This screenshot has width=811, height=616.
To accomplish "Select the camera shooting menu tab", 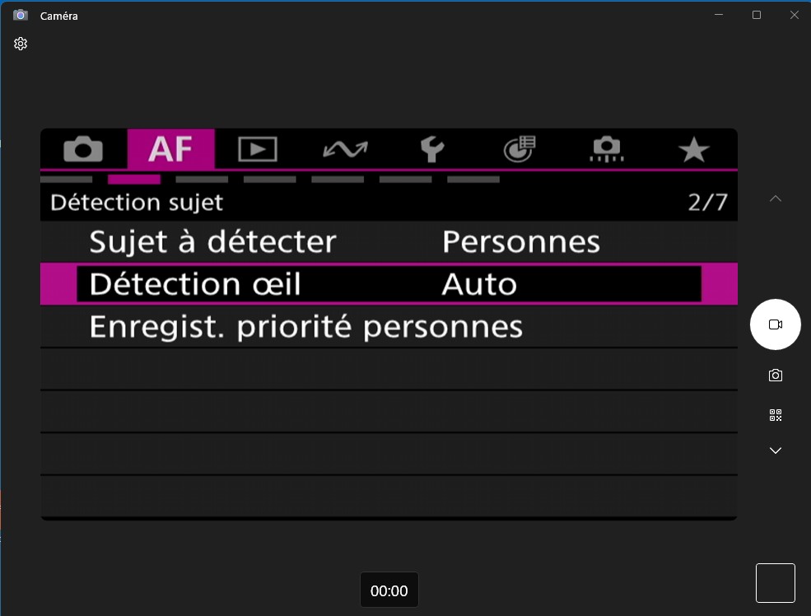I will pyautogui.click(x=83, y=149).
